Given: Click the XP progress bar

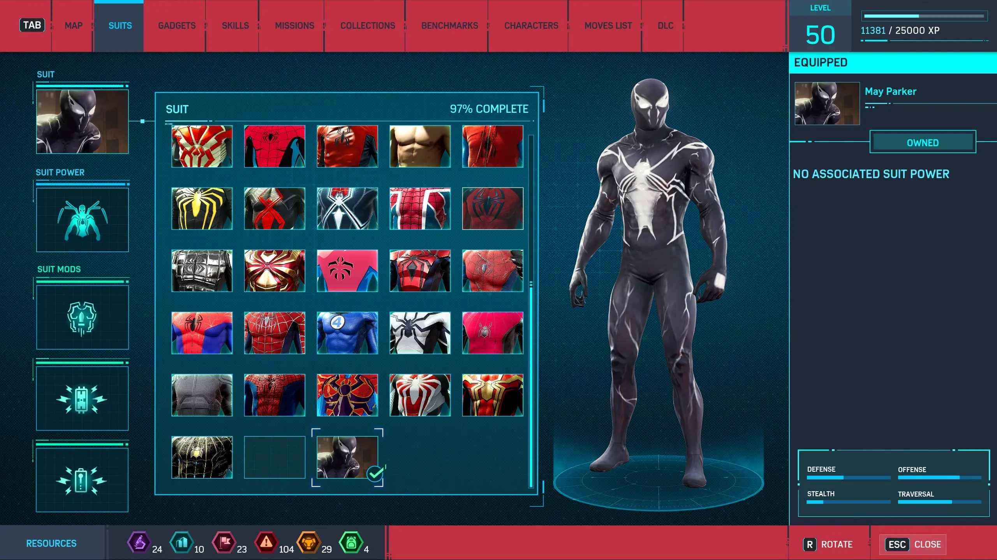Looking at the screenshot, I should pos(924,16).
